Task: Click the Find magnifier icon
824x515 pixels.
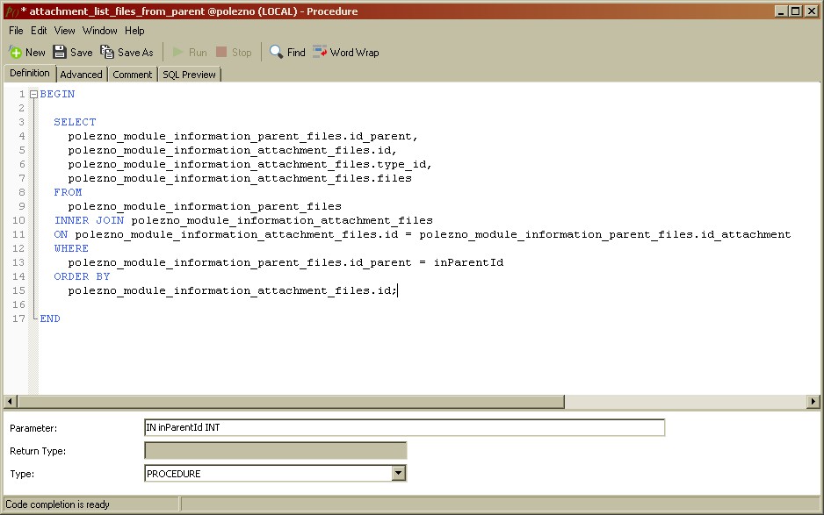Action: pyautogui.click(x=276, y=52)
